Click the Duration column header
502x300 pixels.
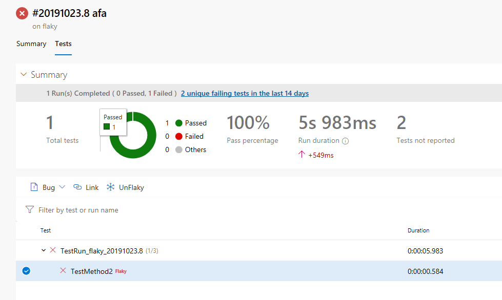click(418, 230)
